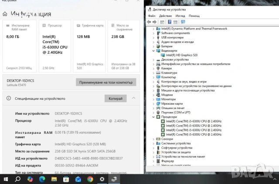Click product ID 00330-50512-89464-AAOEM

[x=76, y=166]
